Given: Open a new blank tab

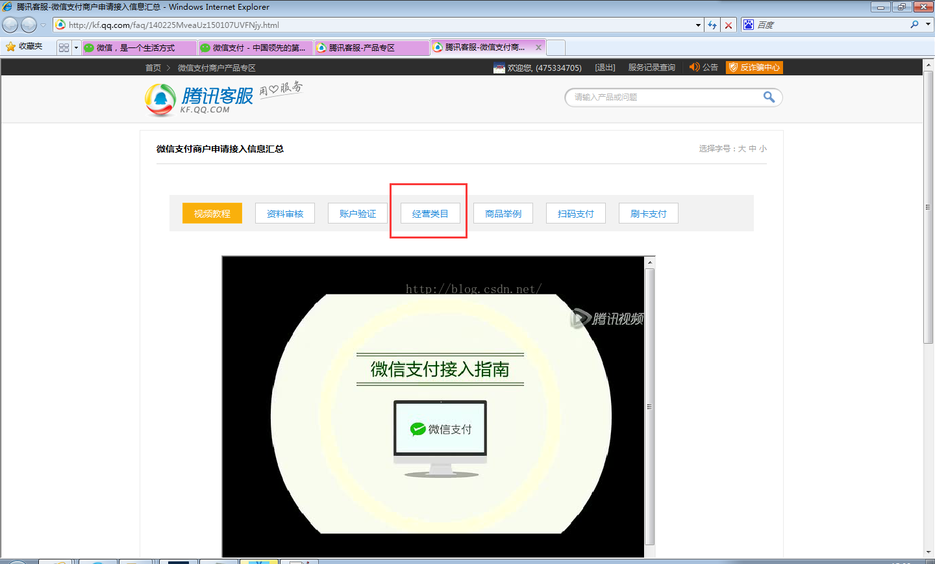Looking at the screenshot, I should pos(556,47).
